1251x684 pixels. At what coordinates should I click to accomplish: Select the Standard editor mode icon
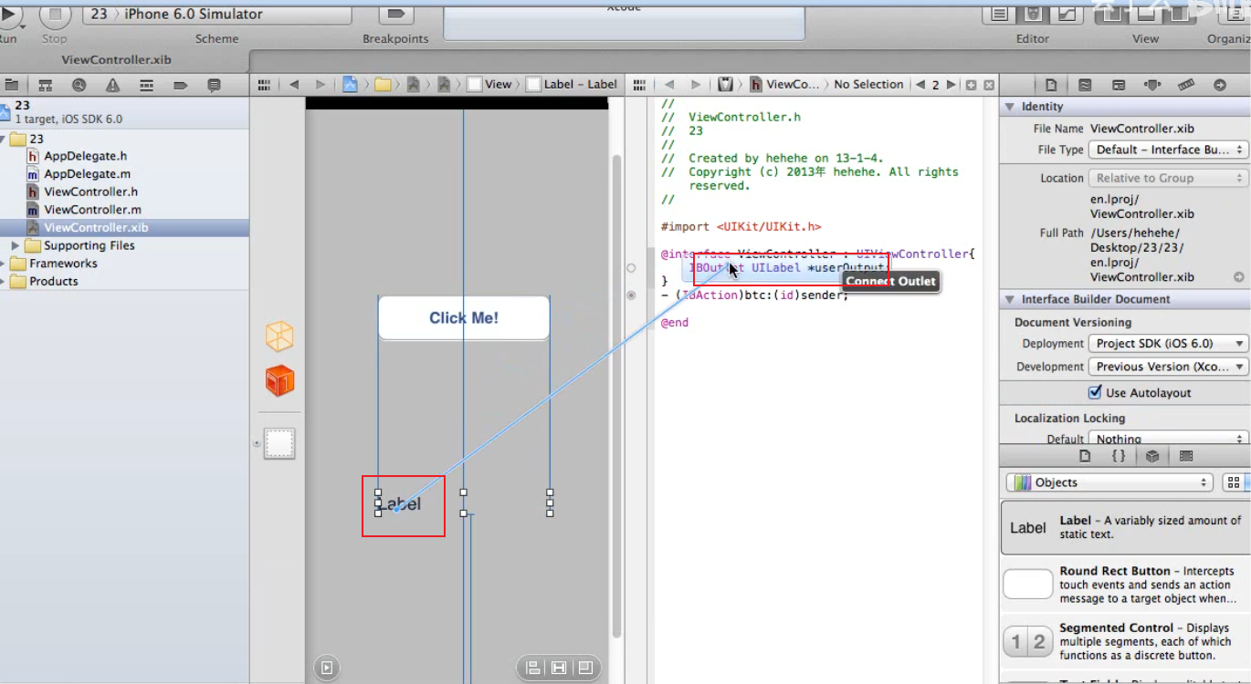1000,14
